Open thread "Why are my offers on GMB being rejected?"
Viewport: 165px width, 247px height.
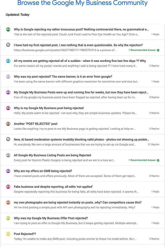[x=43, y=171]
